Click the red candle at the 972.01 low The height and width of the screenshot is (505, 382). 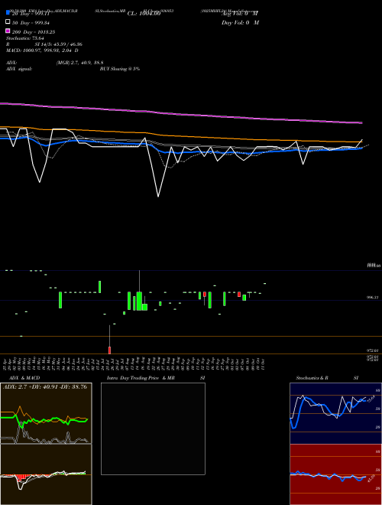[x=110, y=350]
